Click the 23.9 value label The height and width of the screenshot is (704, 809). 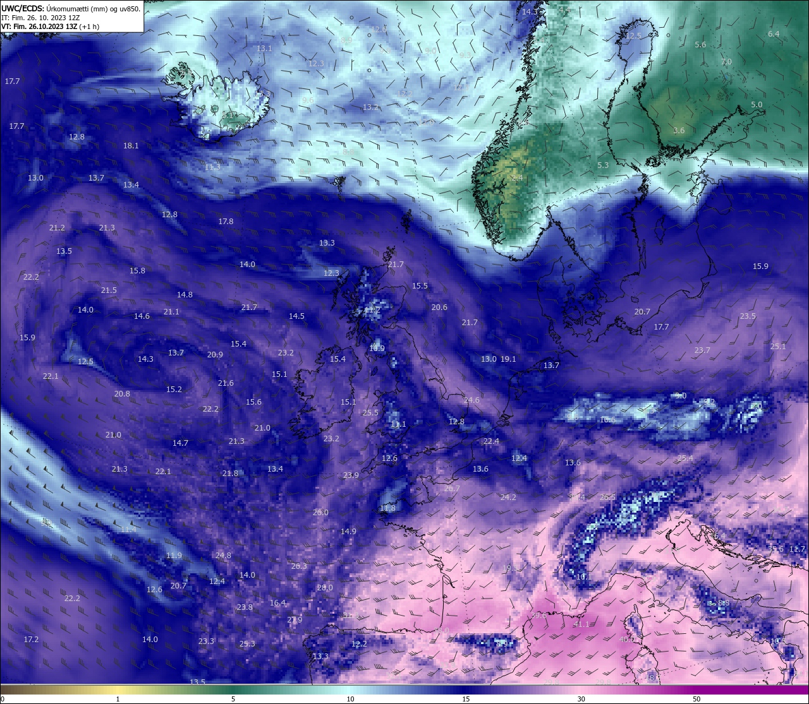pyautogui.click(x=351, y=475)
